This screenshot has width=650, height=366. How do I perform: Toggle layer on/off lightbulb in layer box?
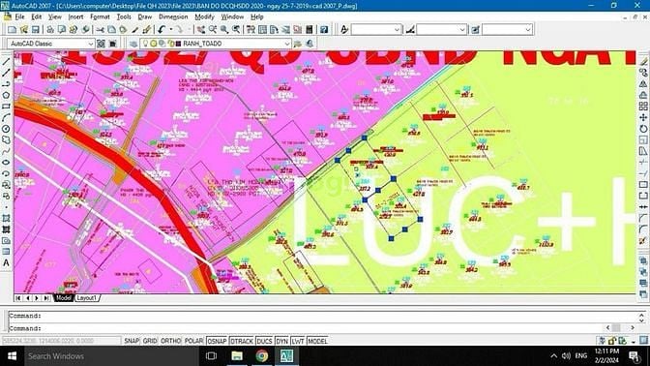tap(145, 44)
